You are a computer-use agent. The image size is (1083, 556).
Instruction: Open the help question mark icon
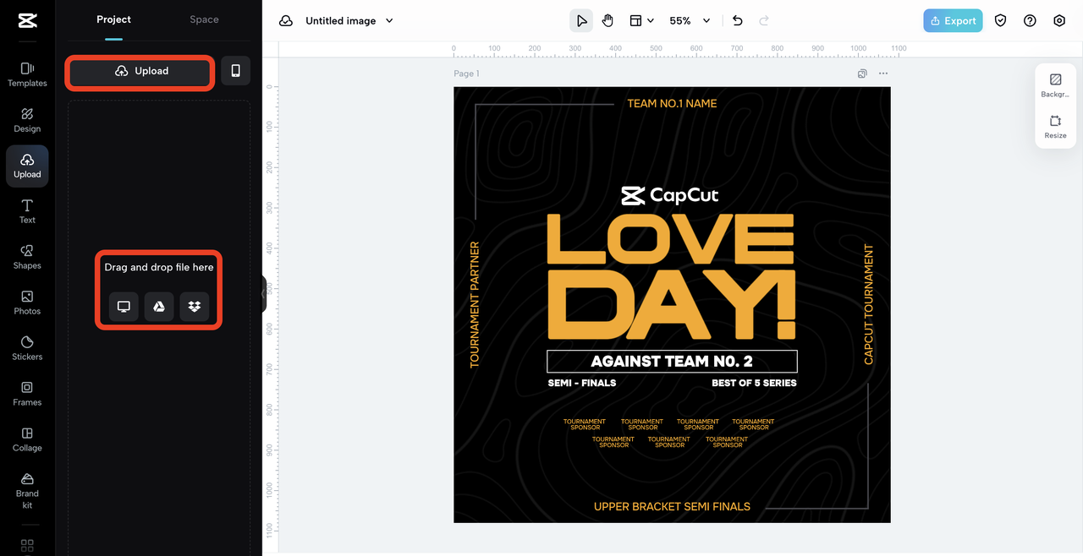[x=1030, y=20]
